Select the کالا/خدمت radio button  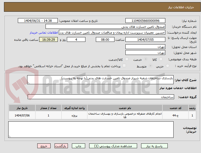127,59
